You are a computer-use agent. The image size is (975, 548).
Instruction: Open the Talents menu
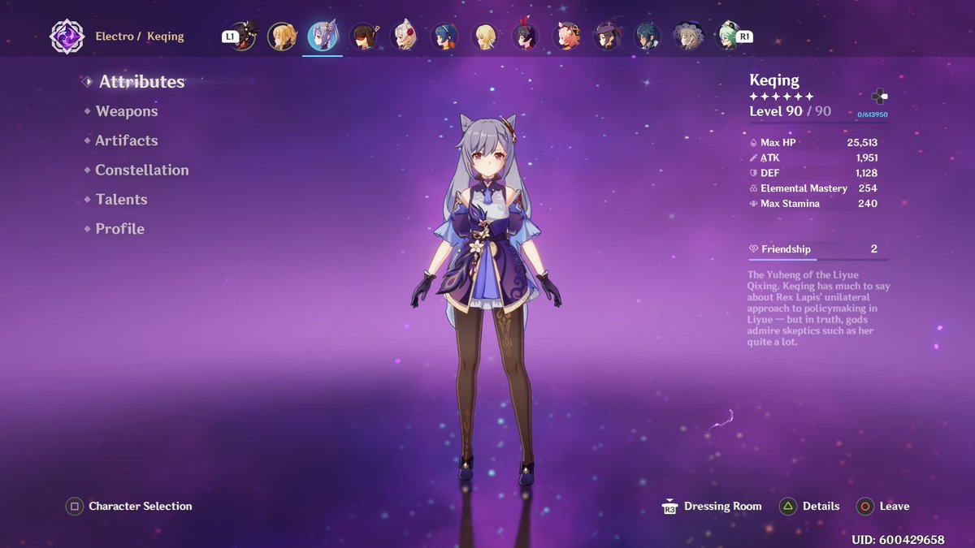click(x=121, y=199)
